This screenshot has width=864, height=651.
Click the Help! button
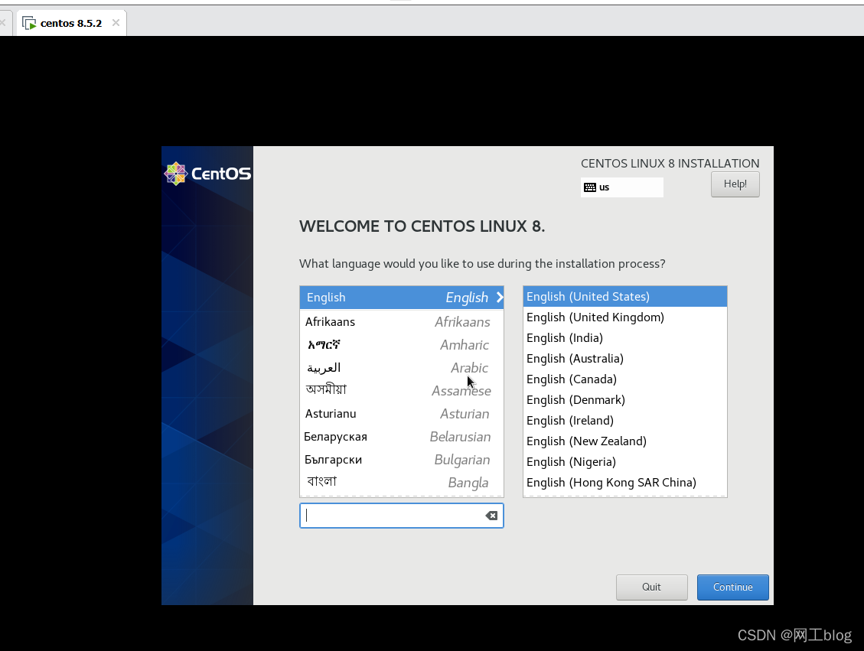735,184
